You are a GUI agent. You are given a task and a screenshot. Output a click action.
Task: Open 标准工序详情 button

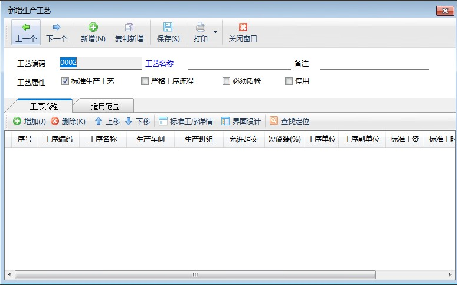tap(185, 122)
